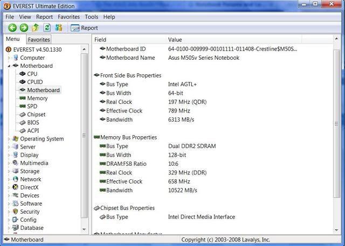The image size is (345, 246).
Task: Switch to the Menu tab
Action: 13,39
